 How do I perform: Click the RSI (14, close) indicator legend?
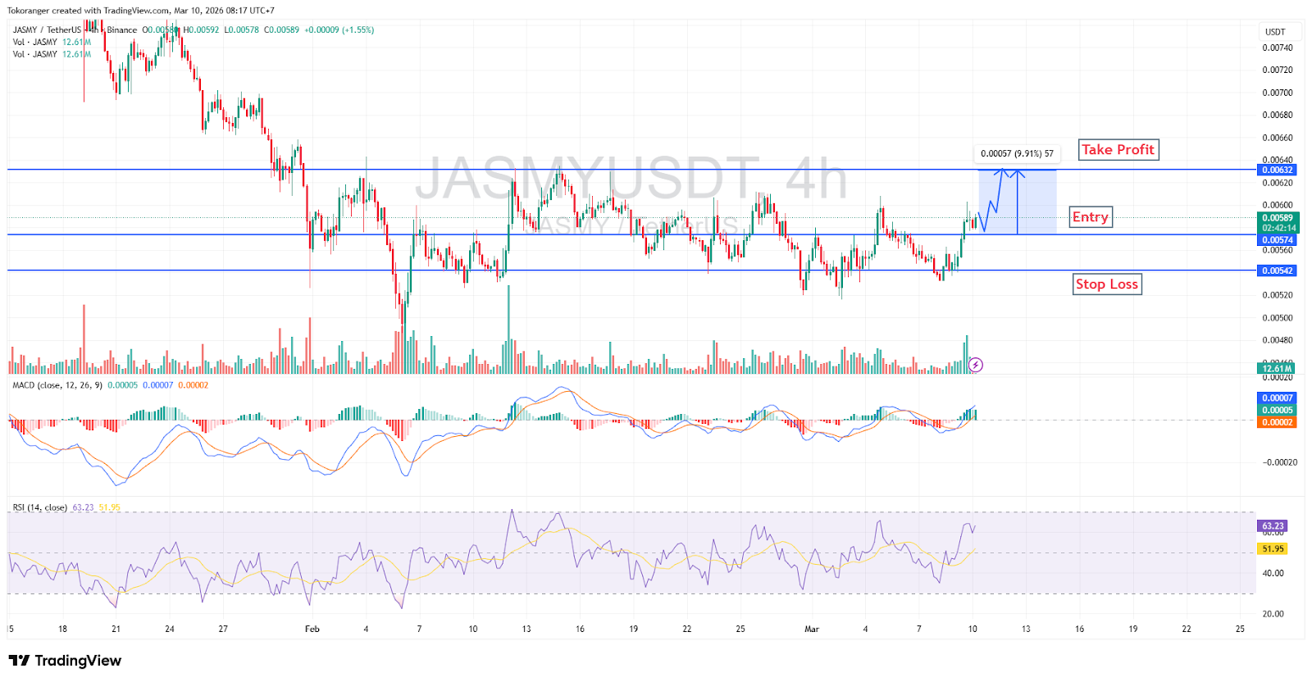pyautogui.click(x=39, y=507)
